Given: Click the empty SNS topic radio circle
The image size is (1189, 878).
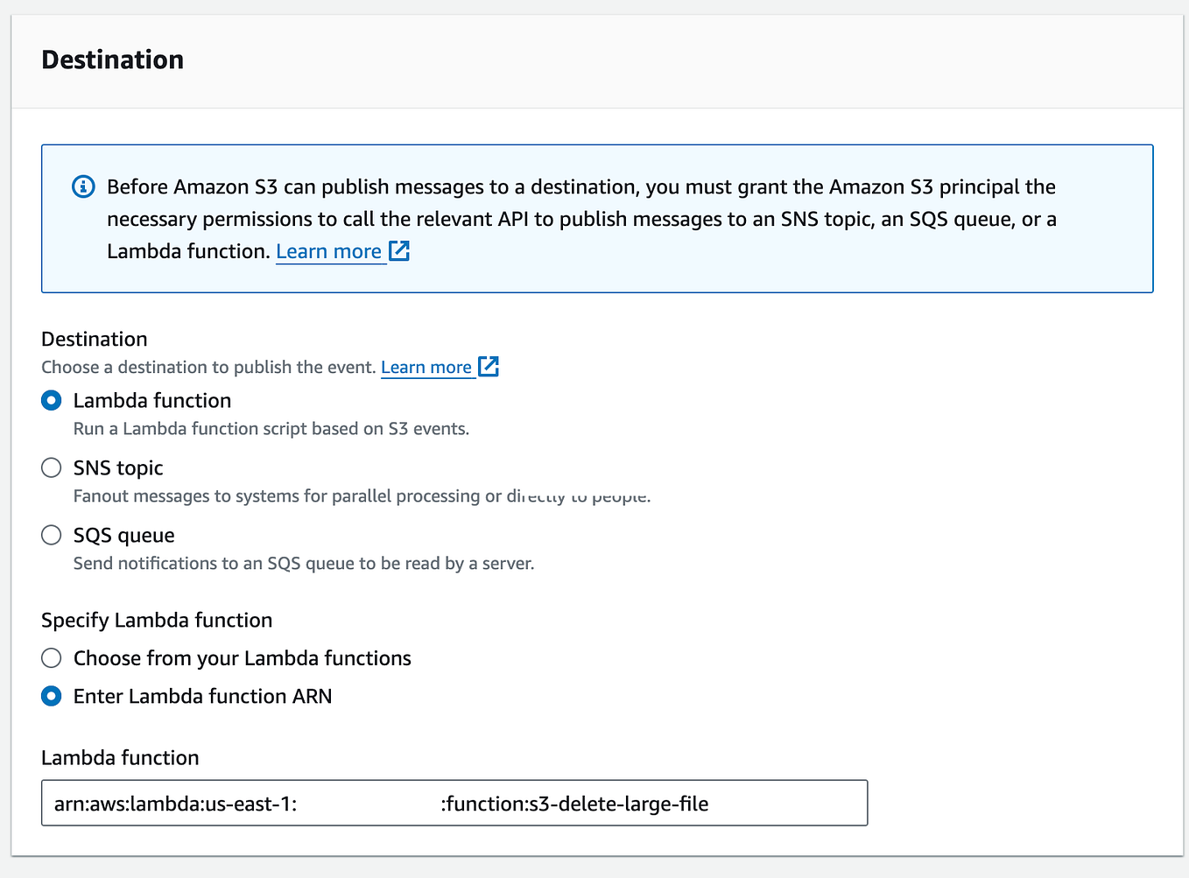Looking at the screenshot, I should tap(51, 467).
